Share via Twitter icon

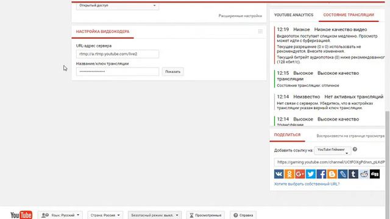[x=311, y=174]
